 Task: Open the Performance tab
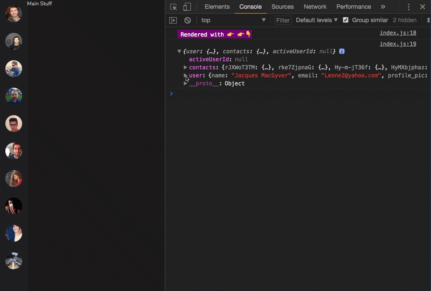pyautogui.click(x=354, y=7)
